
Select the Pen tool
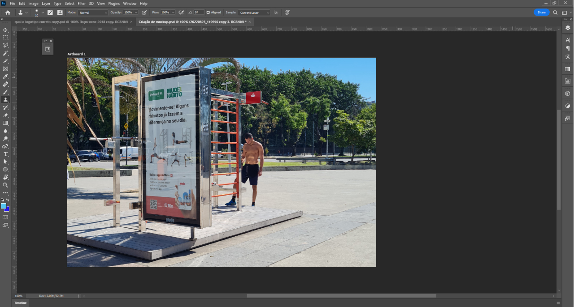click(x=5, y=146)
